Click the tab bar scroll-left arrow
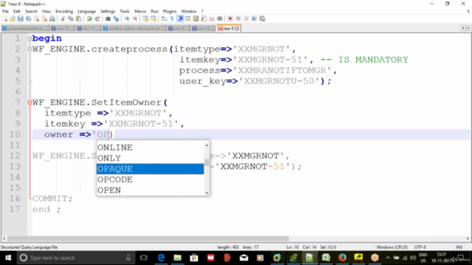The image size is (472, 265). [x=463, y=28]
